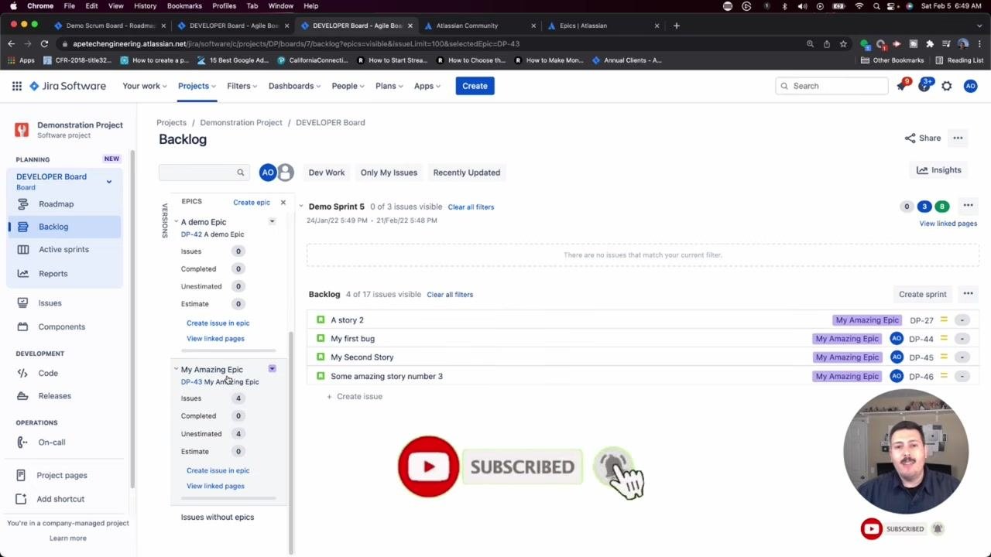Open the Apps dropdown
Image resolution: width=991 pixels, height=557 pixels.
[427, 86]
